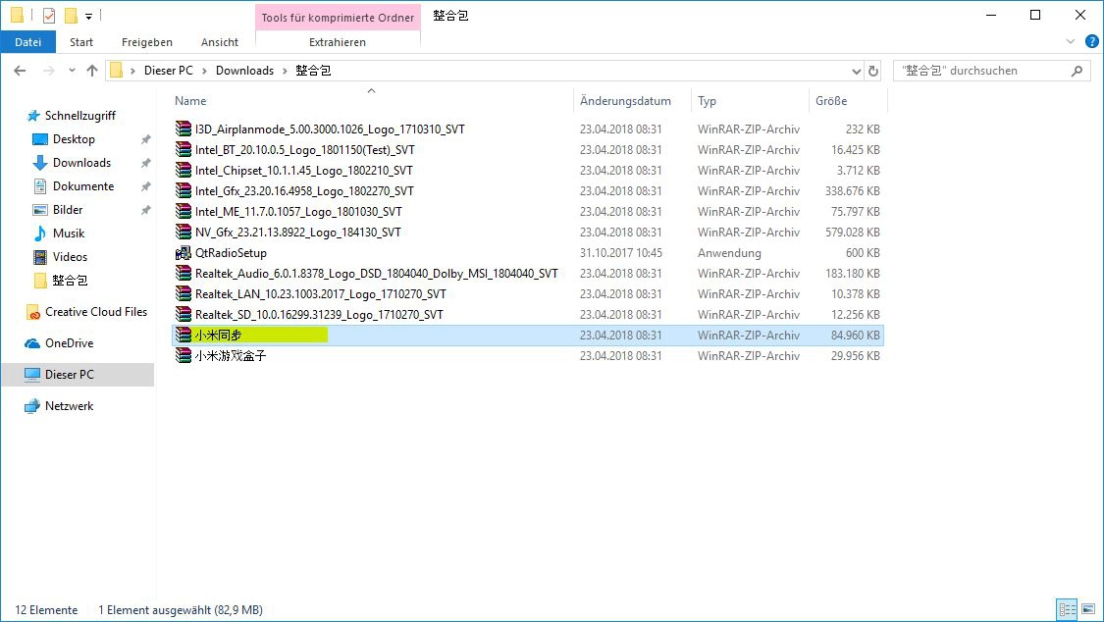Open the Ansicht ribbon tab
This screenshot has height=622, width=1104.
click(x=220, y=42)
